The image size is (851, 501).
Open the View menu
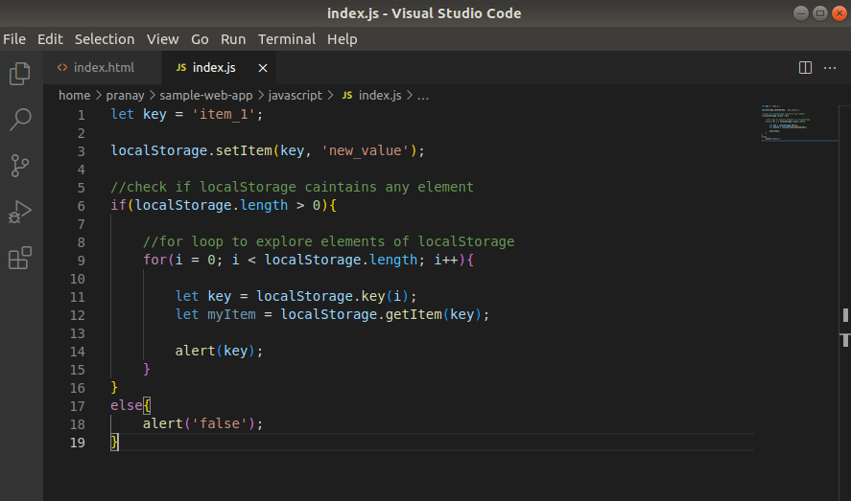click(162, 39)
